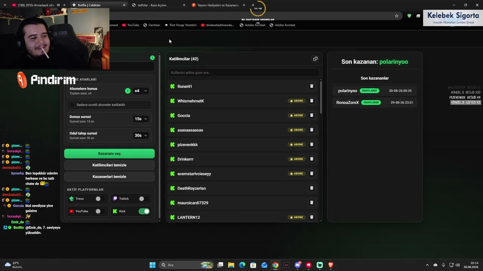Screen dimensions: 483x271
Task: Click the 'Kazananı seç' button
Action: (109, 154)
